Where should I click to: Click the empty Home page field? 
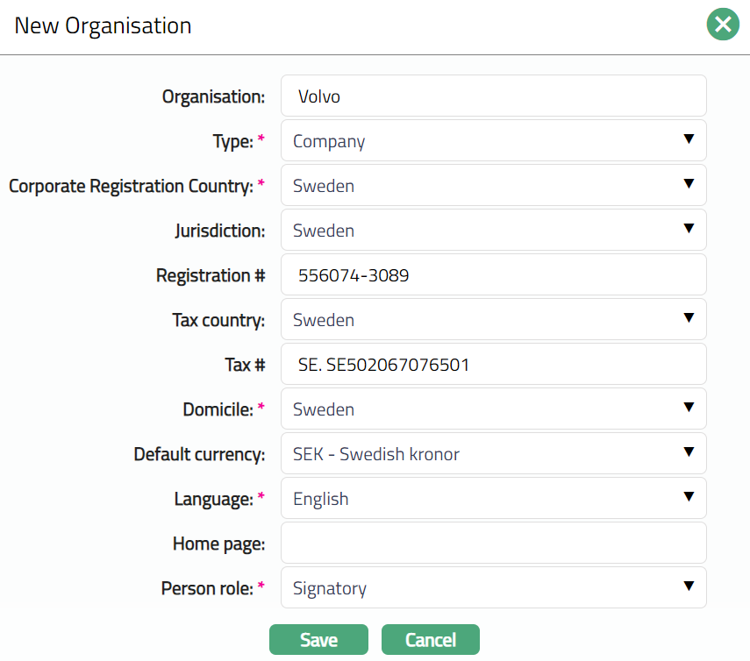click(x=493, y=544)
